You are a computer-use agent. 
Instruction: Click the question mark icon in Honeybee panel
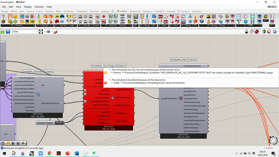[x=3, y=17]
